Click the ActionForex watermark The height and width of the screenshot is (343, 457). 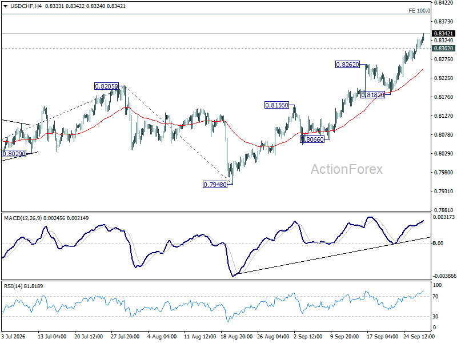click(x=347, y=169)
